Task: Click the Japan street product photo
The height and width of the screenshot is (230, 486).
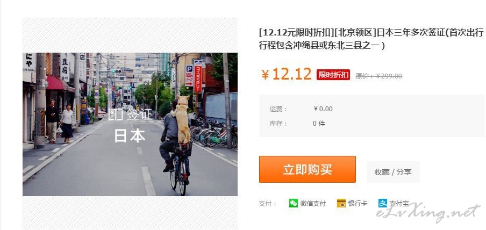Action: pos(130,124)
